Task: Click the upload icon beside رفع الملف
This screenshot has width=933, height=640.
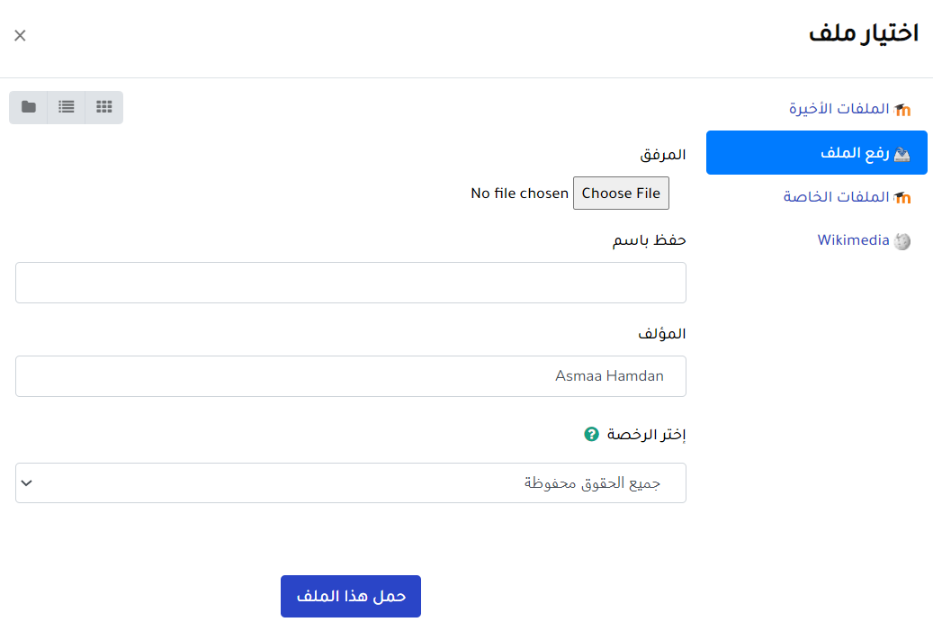Action: (902, 154)
